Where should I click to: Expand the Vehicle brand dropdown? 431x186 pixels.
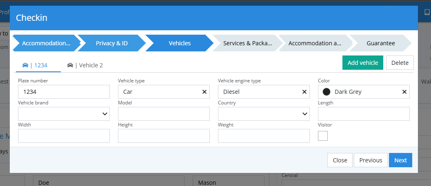(x=105, y=114)
